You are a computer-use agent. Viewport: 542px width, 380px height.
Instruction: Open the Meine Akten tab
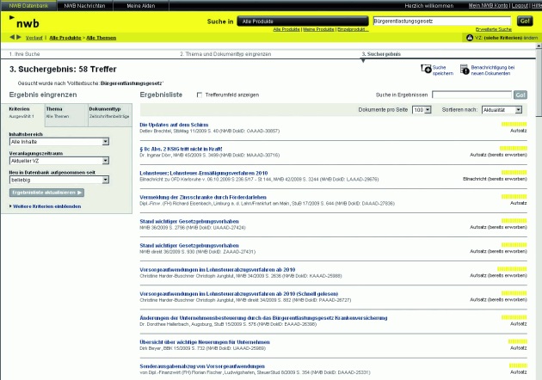[140, 5]
